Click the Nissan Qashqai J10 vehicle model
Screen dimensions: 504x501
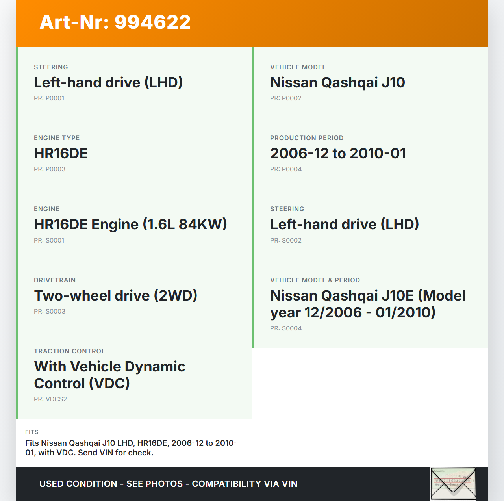(337, 83)
